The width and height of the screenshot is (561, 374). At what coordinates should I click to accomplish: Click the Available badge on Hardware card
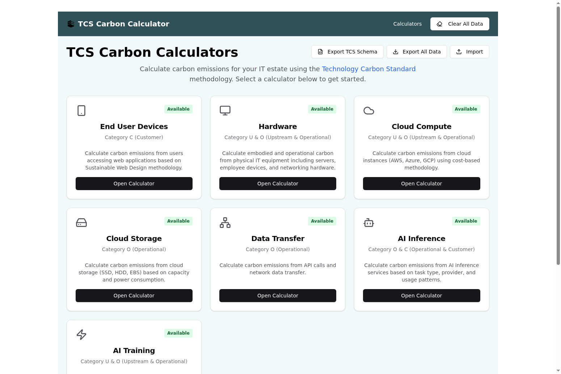click(322, 109)
